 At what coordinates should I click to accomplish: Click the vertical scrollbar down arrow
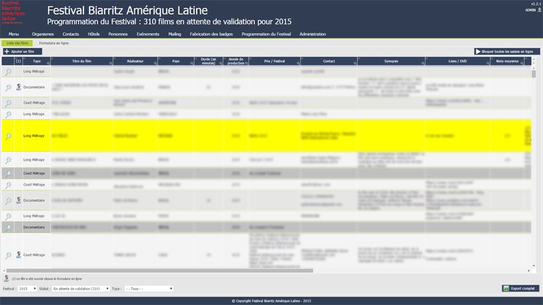(x=533, y=266)
